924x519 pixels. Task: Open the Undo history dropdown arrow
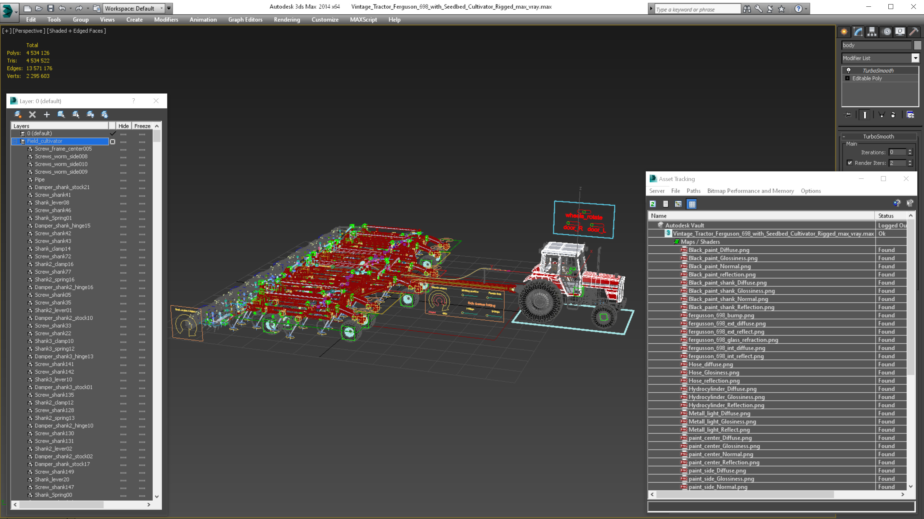pos(70,8)
